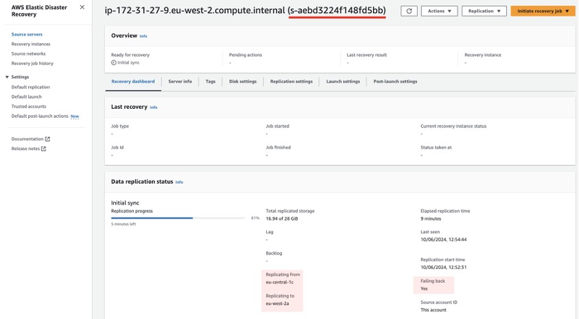Click Info link beside Overview

(x=143, y=36)
